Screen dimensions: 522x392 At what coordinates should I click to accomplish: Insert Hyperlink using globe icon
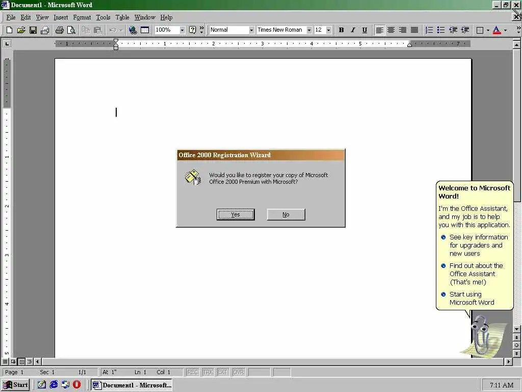tap(133, 30)
